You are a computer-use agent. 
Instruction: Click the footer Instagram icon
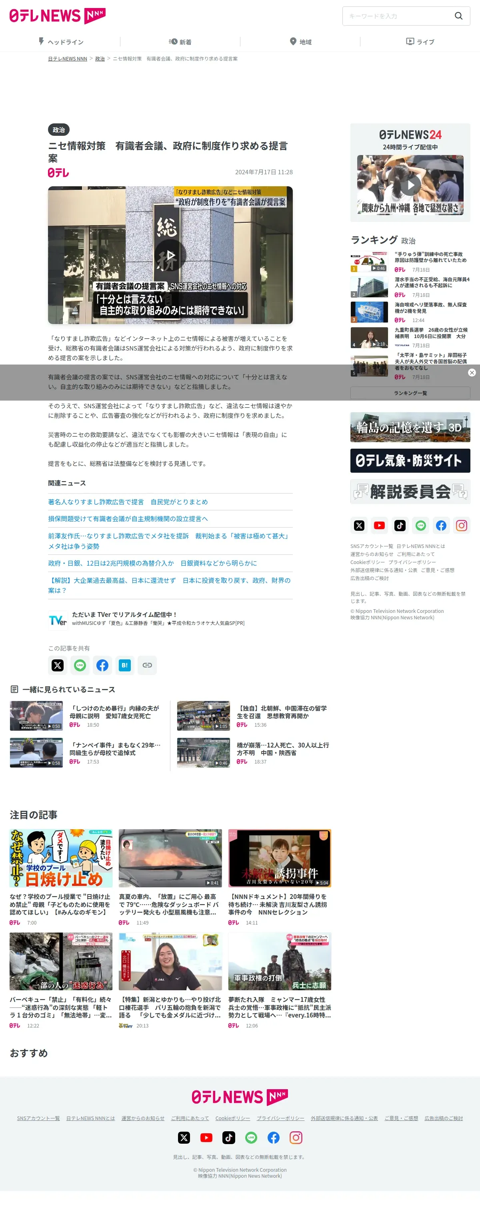296,1137
